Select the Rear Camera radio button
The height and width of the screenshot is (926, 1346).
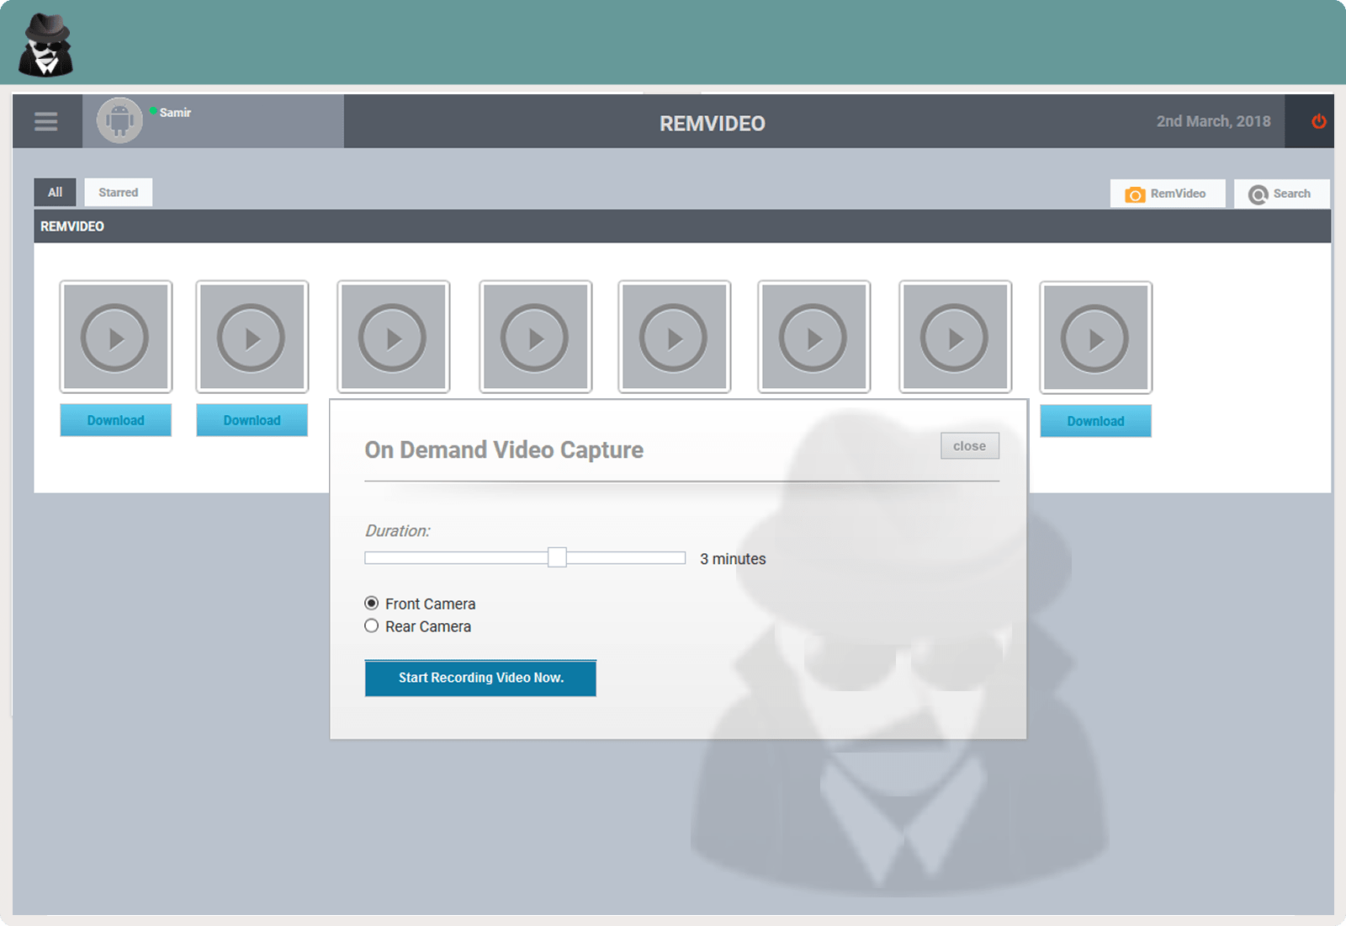pos(371,626)
